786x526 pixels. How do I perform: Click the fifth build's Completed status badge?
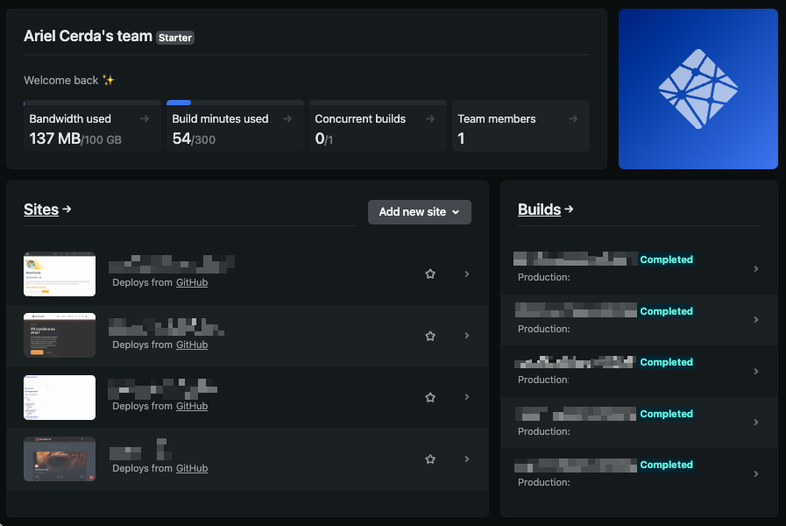tap(666, 465)
